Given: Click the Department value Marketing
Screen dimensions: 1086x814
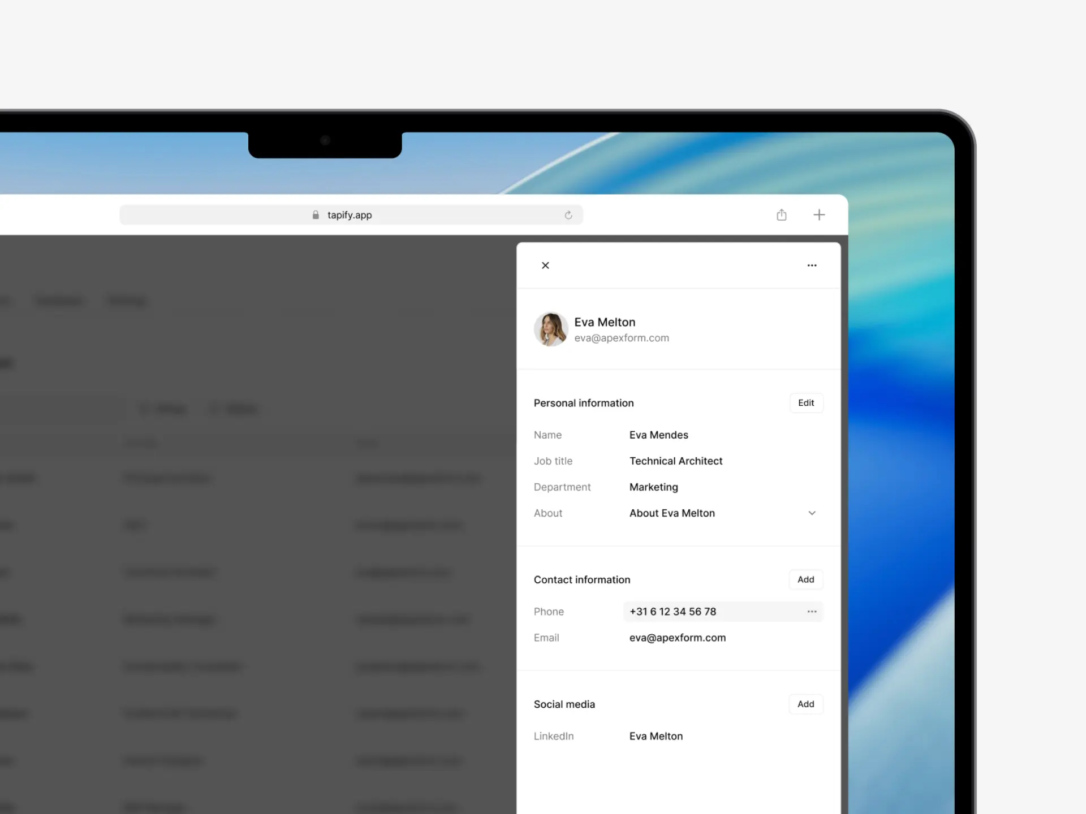Looking at the screenshot, I should click(x=653, y=487).
